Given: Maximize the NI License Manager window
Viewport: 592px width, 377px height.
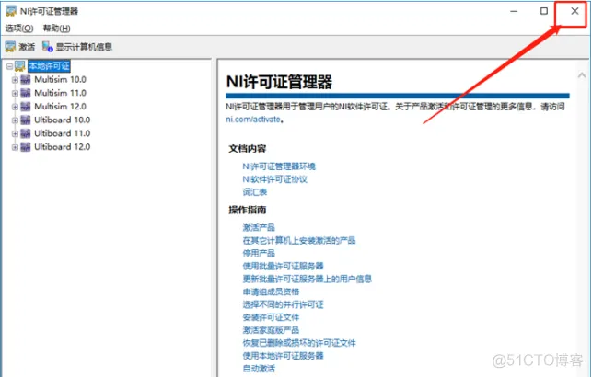Looking at the screenshot, I should [x=544, y=11].
